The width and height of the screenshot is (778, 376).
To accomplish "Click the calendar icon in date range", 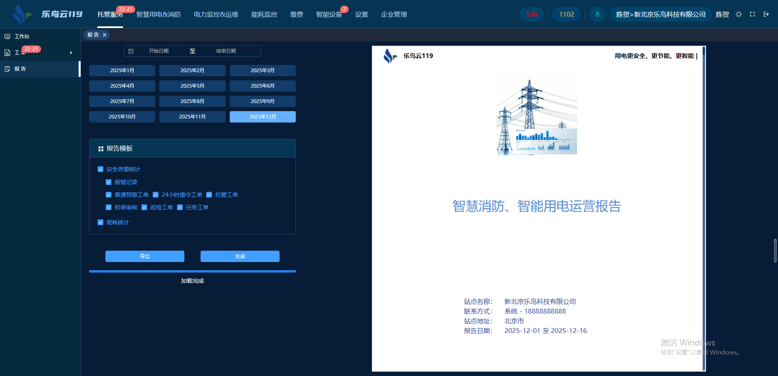I will pyautogui.click(x=131, y=51).
